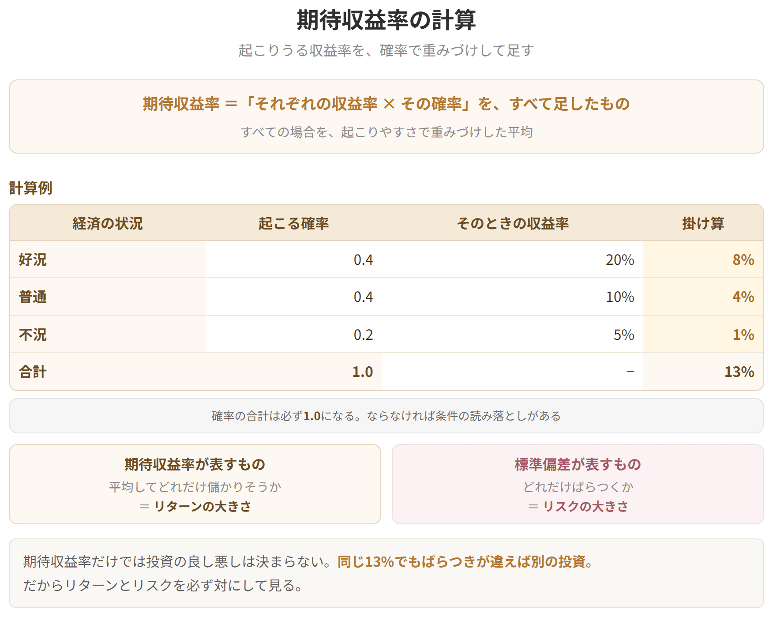The image size is (773, 617).
Task: Click the column header 掛け算
Action: (703, 223)
